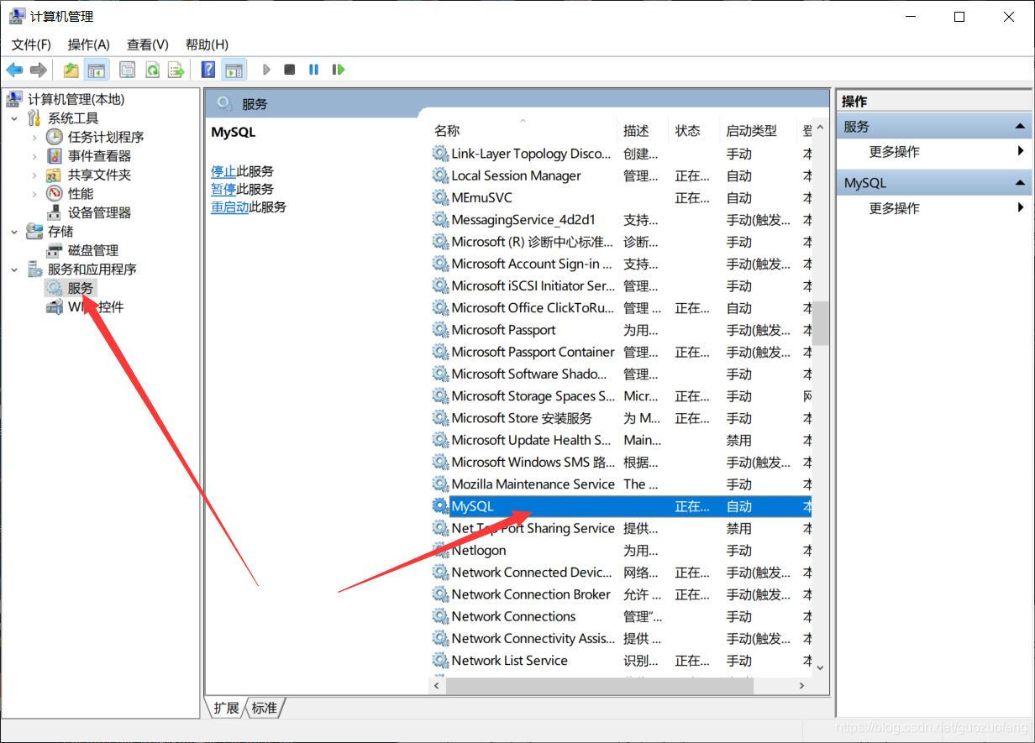This screenshot has height=743, width=1035.
Task: Open the 查看(V) menu
Action: pos(148,44)
